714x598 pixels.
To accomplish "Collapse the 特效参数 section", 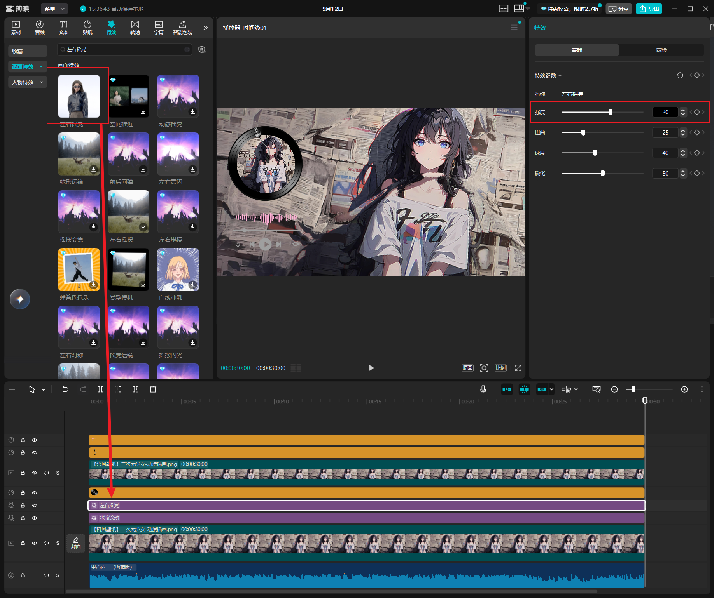I will pyautogui.click(x=560, y=75).
